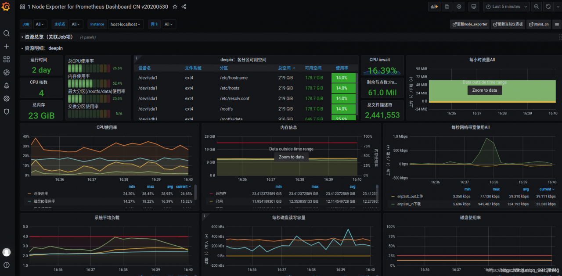Open dashboard settings gear in top bar
Screen dimensions: 562x276
[459, 7]
